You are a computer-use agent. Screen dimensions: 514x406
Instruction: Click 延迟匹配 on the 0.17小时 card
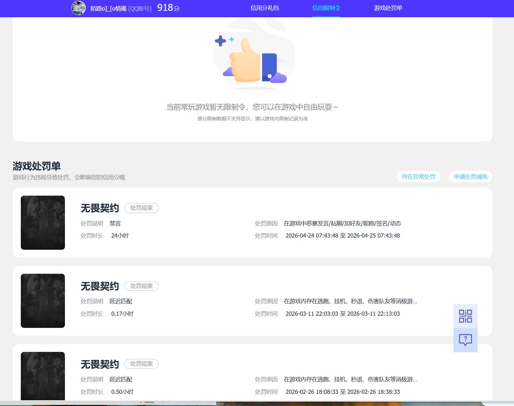(121, 301)
